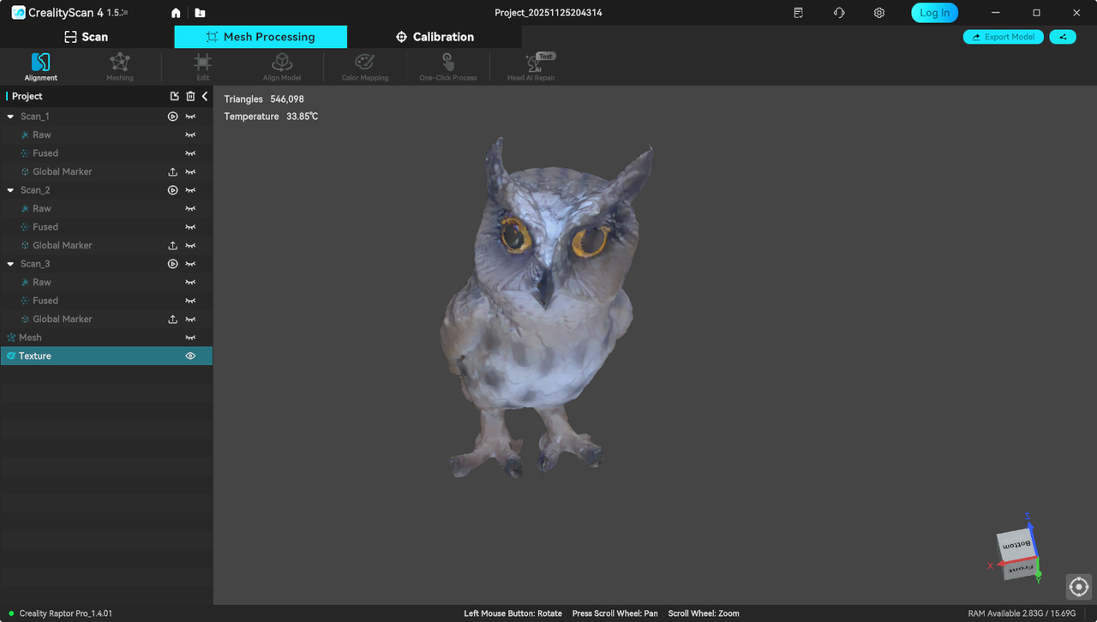This screenshot has height=622, width=1097.
Task: Click the orientation cube's Front face
Action: coord(1021,567)
